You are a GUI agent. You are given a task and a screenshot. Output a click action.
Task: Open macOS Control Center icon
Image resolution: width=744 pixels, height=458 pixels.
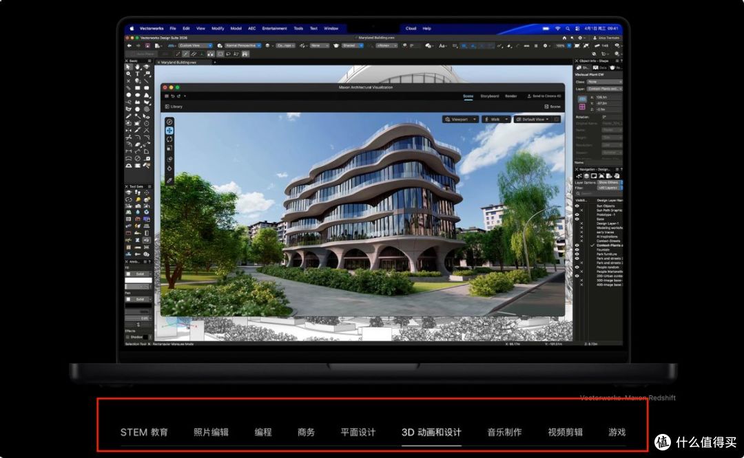(577, 28)
